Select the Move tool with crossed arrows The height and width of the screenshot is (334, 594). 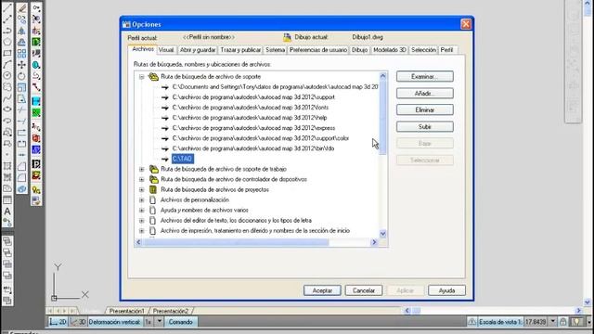click(21, 65)
